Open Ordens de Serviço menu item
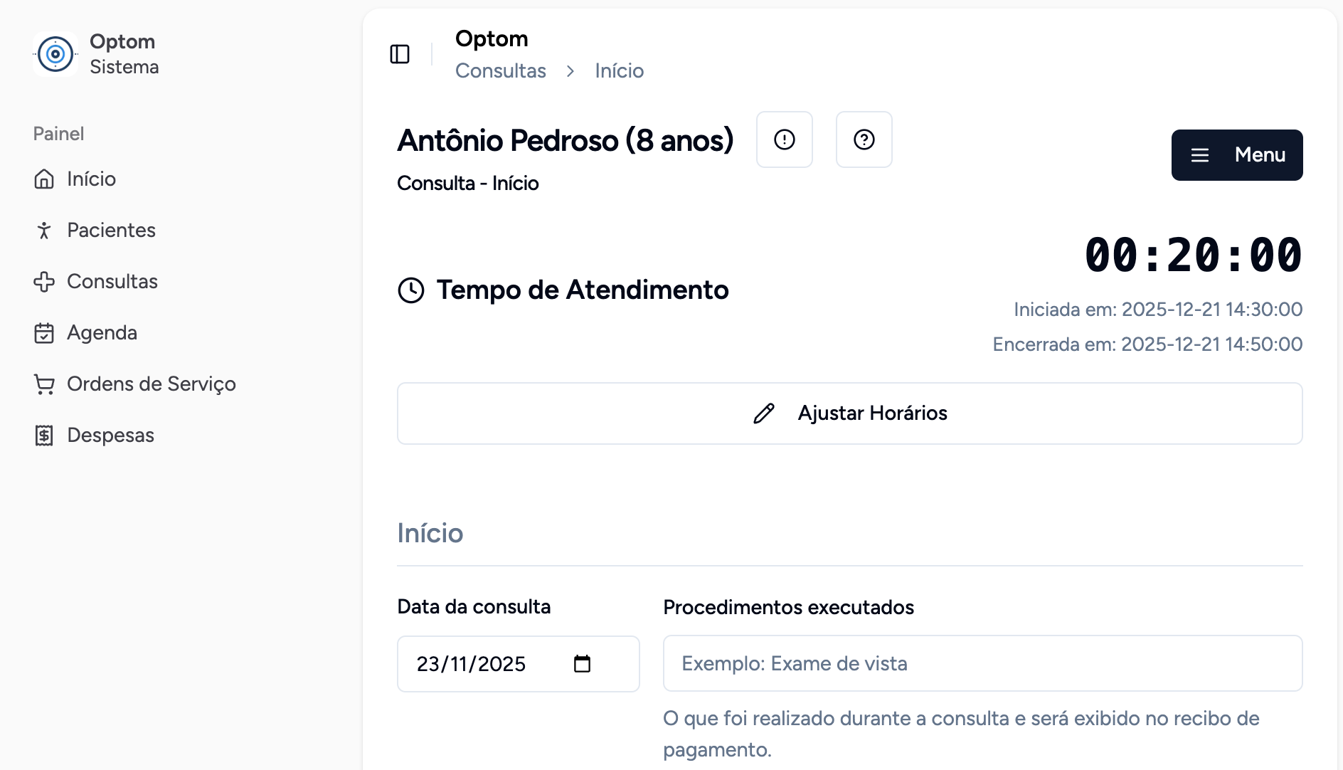Screen dimensions: 1343x770 point(151,384)
